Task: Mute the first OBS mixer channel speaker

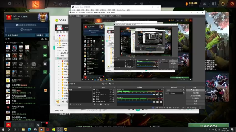Action: pos(158,94)
